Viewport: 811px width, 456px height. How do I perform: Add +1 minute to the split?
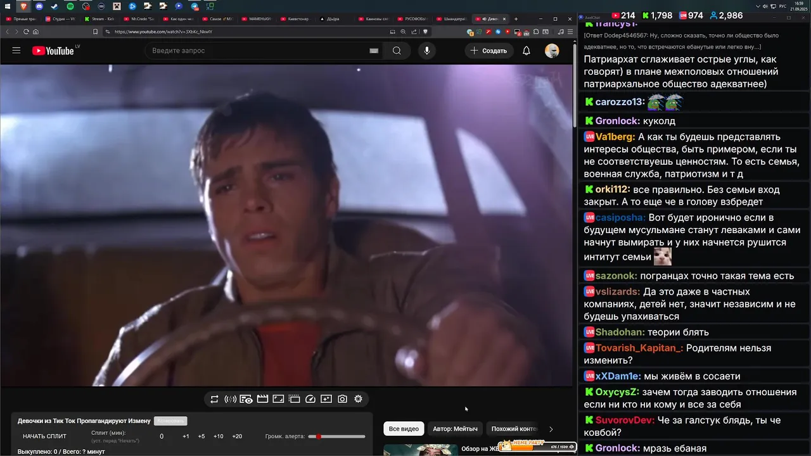tap(186, 436)
